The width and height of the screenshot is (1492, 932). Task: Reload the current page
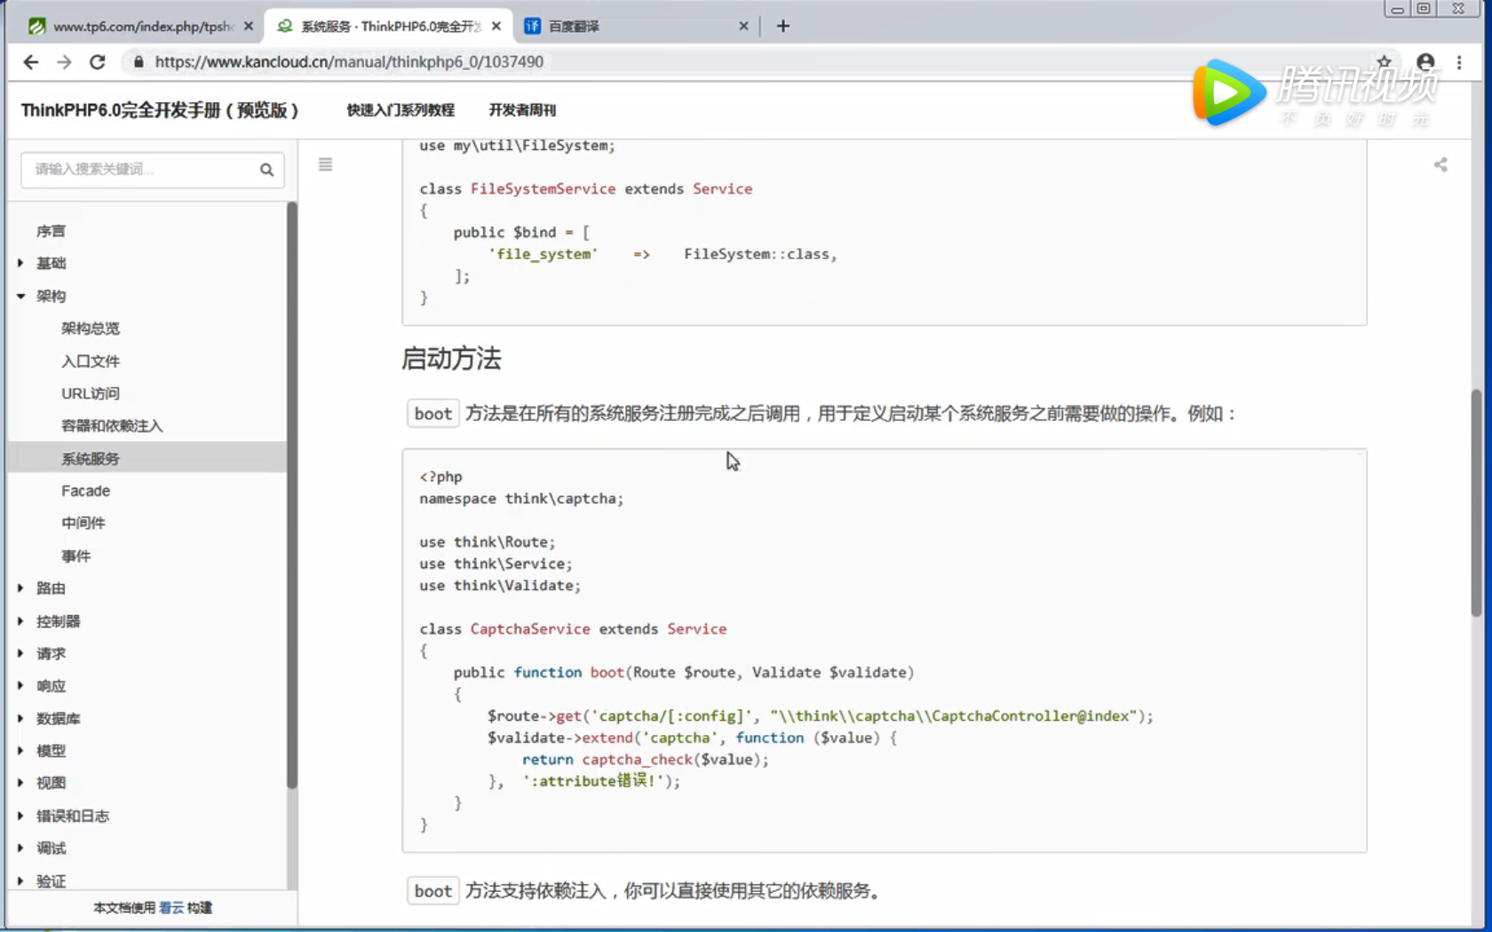(x=98, y=62)
